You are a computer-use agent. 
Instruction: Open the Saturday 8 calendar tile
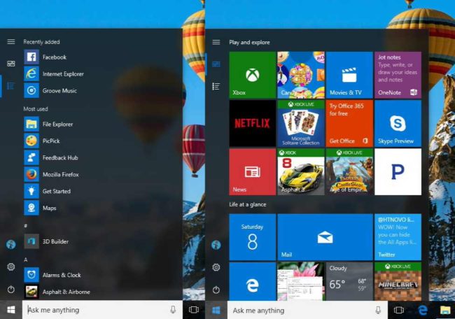click(253, 237)
